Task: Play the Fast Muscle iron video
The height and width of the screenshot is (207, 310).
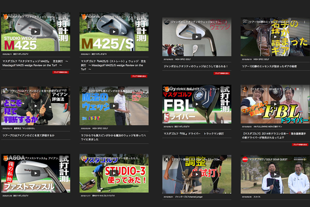Action: 35,173
